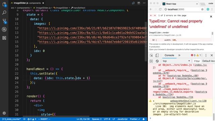The width and height of the screenshot is (215, 121).
Task: Expand more DevTools tabs chevron
Action: [179, 55]
